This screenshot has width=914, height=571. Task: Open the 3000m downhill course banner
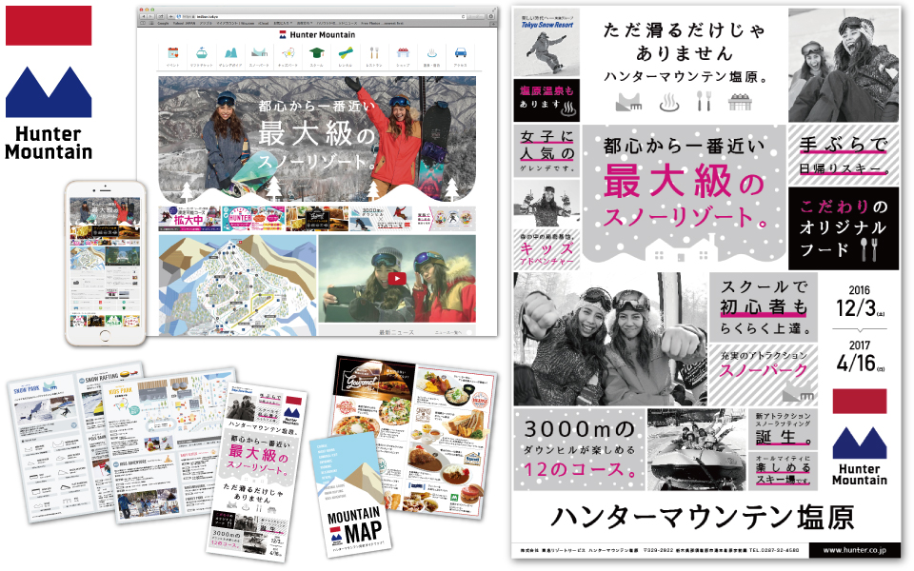pos(381,219)
